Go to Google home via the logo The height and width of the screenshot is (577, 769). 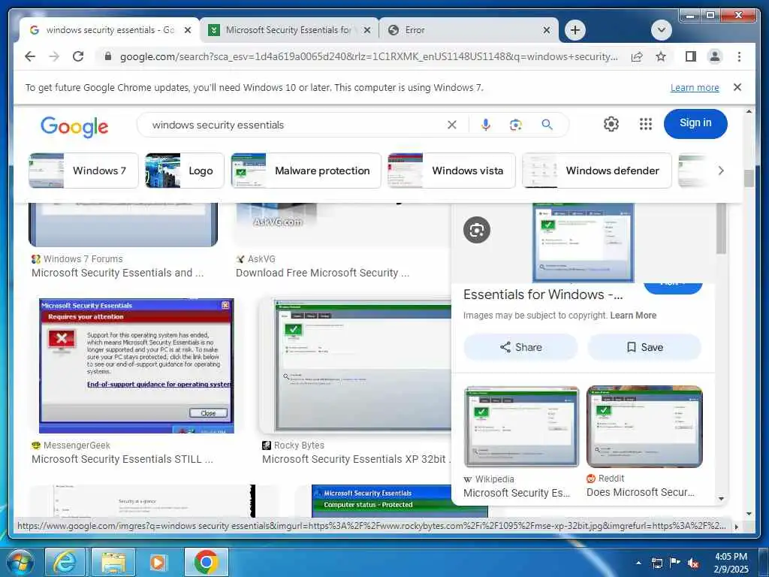(x=74, y=127)
